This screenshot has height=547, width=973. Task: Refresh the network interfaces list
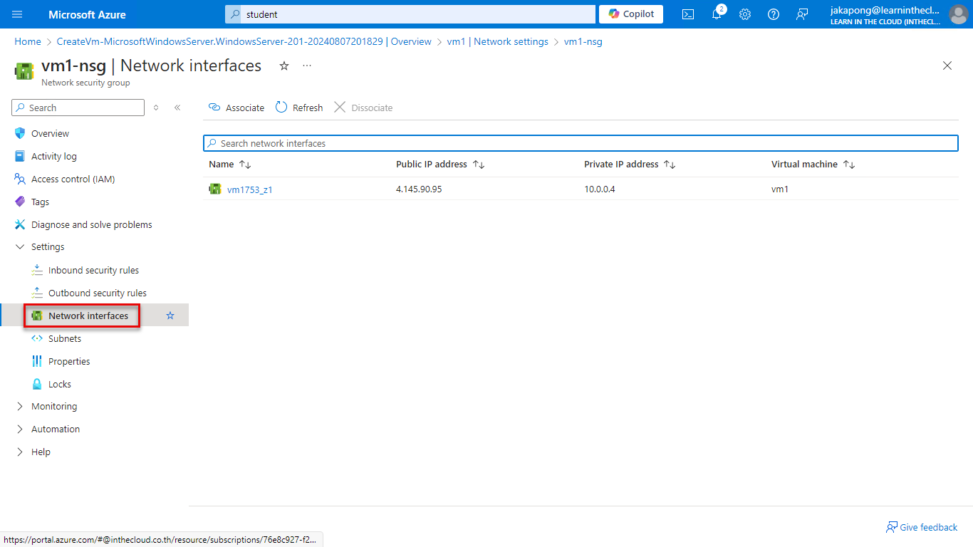pos(299,108)
